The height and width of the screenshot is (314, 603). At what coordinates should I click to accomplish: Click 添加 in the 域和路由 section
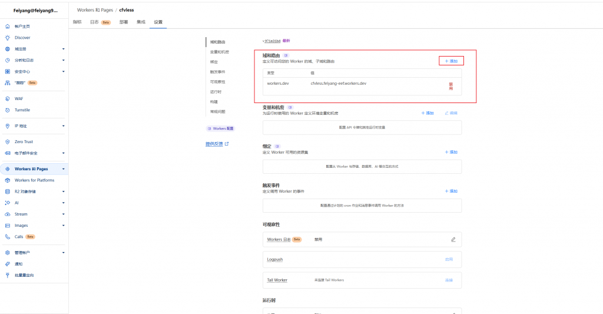(x=452, y=61)
